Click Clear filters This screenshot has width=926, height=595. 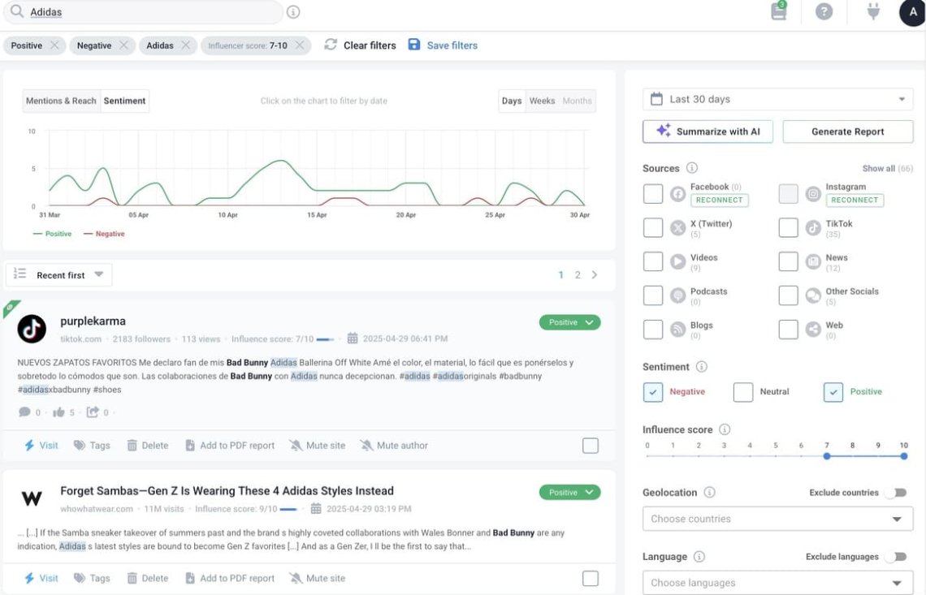pyautogui.click(x=360, y=45)
